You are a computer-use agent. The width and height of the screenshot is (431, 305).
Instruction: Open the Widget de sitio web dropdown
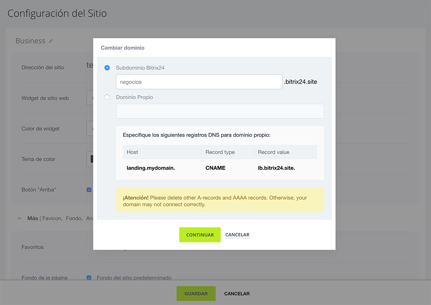tap(90, 98)
